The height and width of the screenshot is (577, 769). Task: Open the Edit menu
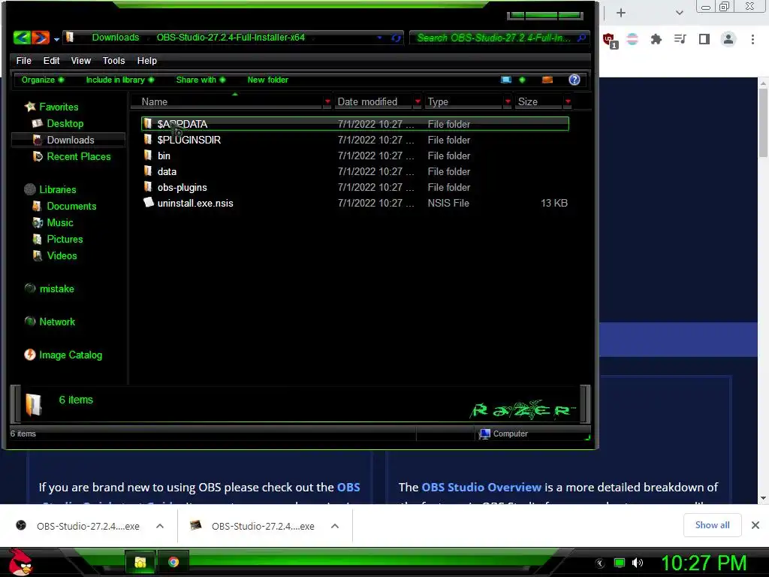(x=52, y=60)
